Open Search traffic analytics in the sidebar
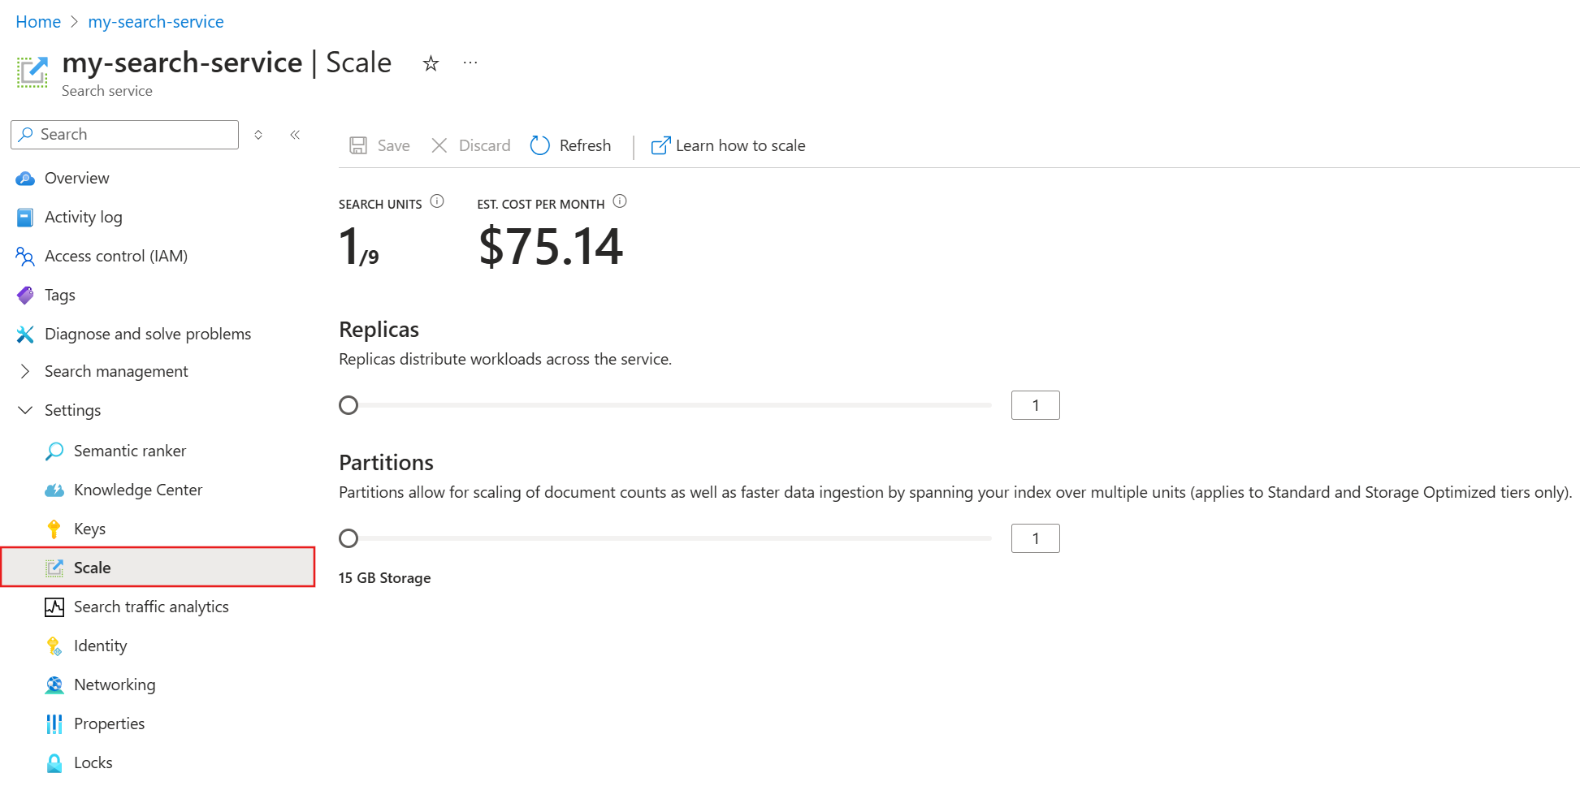Viewport: 1580px width, 786px height. point(151,607)
